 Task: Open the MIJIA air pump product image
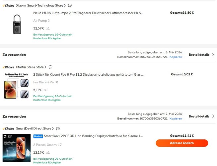(17, 24)
